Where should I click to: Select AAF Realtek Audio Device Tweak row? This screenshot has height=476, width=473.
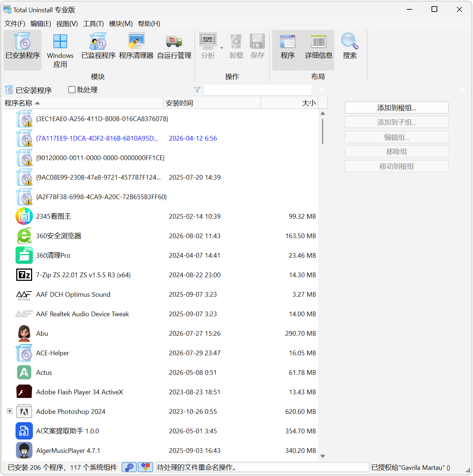click(160, 314)
